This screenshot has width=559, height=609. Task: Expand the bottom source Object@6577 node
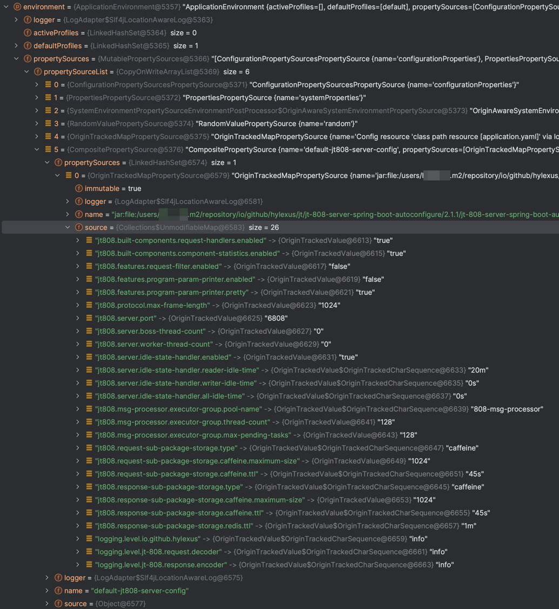[x=47, y=604]
